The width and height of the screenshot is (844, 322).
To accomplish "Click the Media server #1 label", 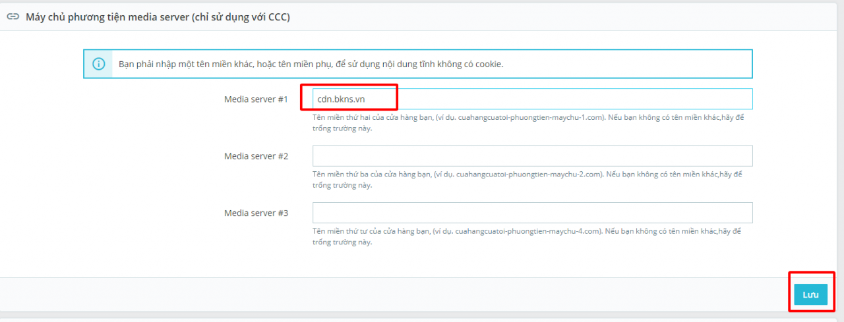I will [x=256, y=99].
